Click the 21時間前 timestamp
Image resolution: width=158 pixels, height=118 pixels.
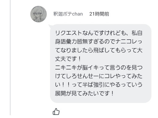99,14
